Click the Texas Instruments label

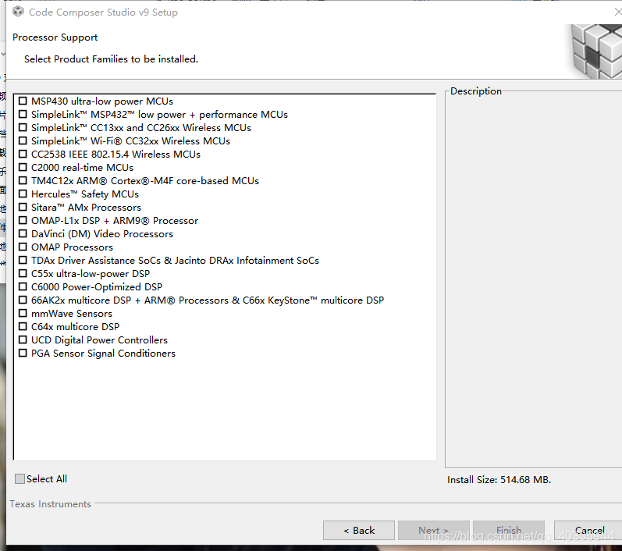tap(51, 504)
